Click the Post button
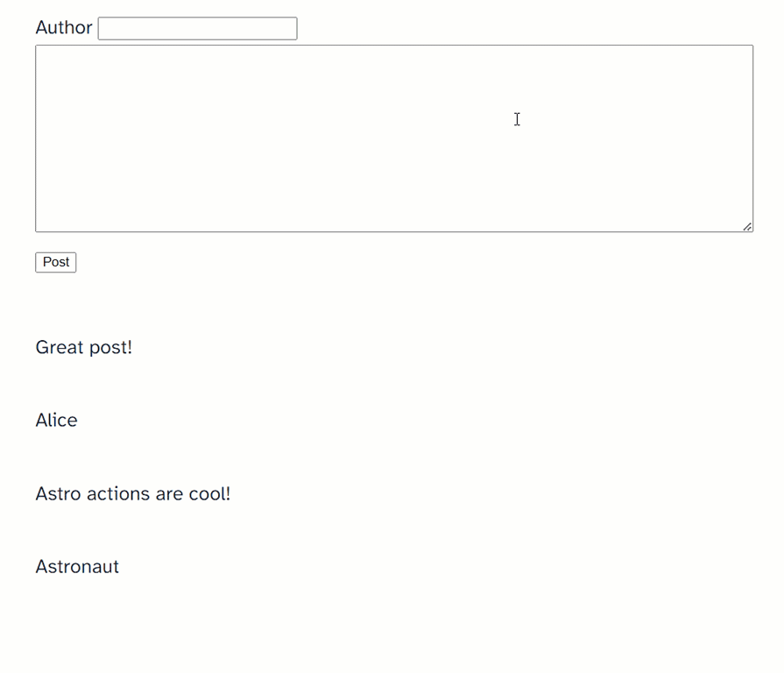This screenshot has width=784, height=673. pyautogui.click(x=55, y=262)
